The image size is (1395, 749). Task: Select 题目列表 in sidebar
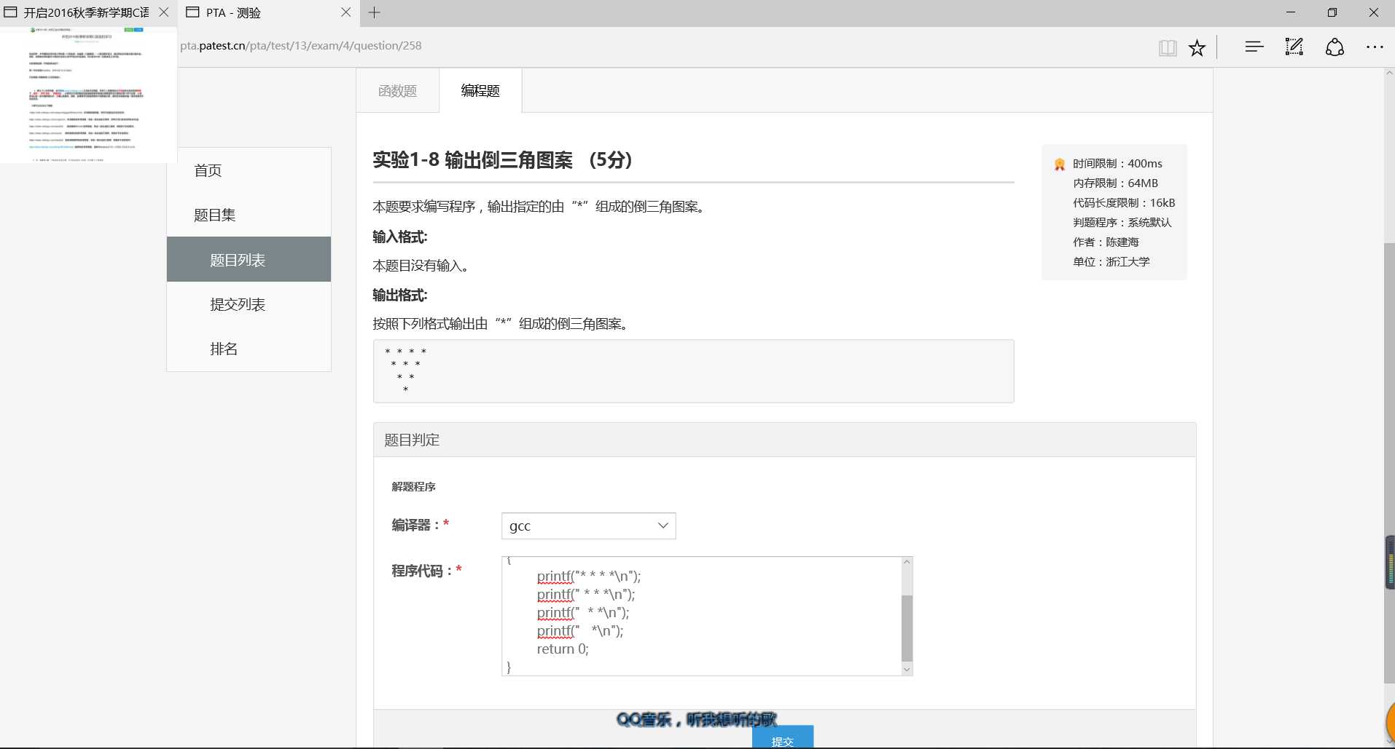click(x=249, y=259)
